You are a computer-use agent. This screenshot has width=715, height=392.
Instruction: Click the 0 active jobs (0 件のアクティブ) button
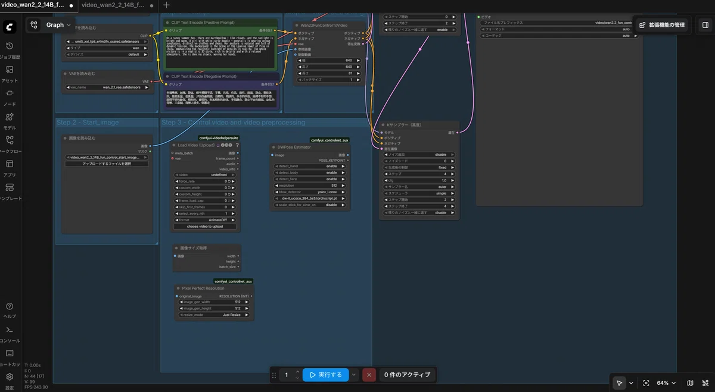click(x=408, y=375)
